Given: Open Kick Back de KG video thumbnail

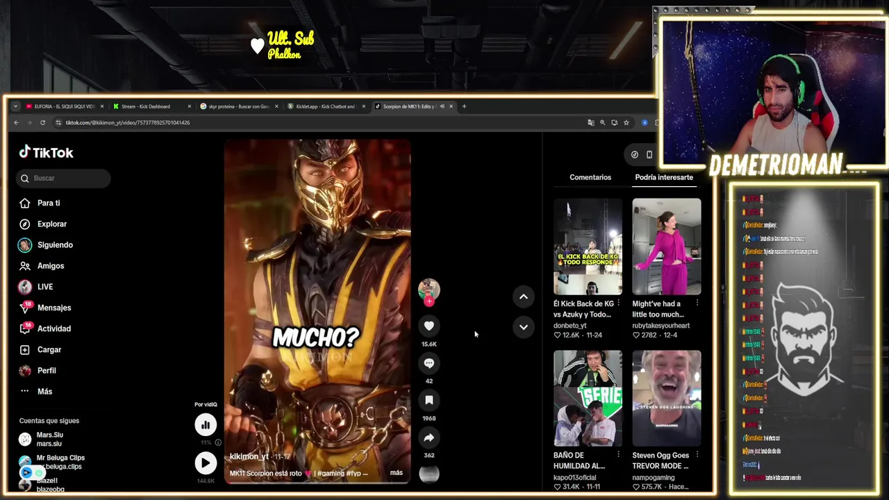Looking at the screenshot, I should 588,247.
